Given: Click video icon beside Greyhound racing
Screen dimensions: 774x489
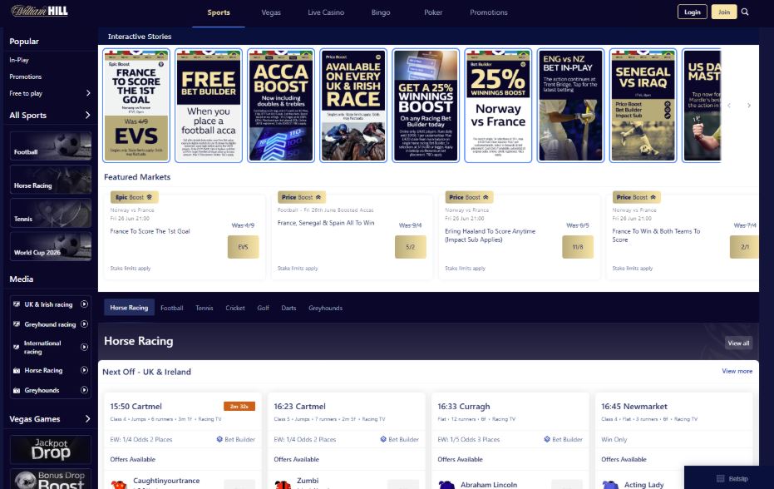Looking at the screenshot, I should [x=17, y=324].
